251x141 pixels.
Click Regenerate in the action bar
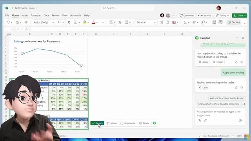point(128,123)
